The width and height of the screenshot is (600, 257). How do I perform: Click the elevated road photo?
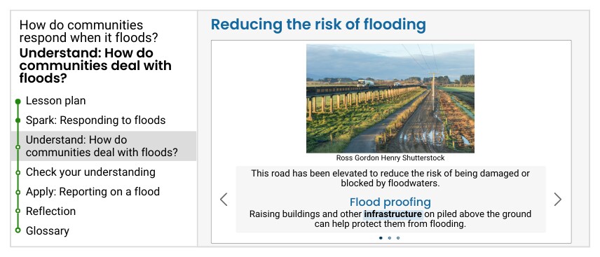(390, 98)
